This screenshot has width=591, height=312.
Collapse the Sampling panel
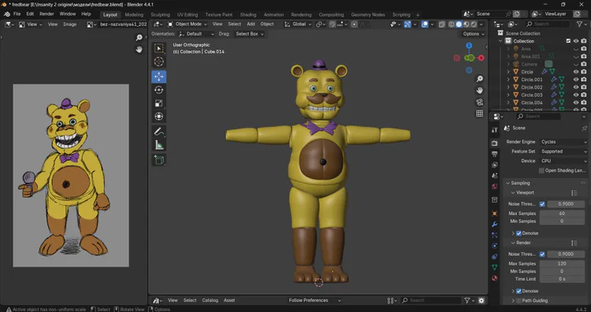(507, 183)
